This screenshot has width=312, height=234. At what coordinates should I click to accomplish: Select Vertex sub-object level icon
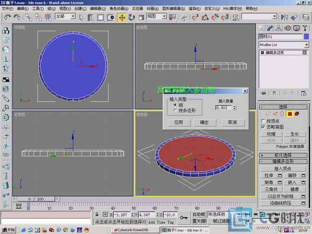click(268, 114)
